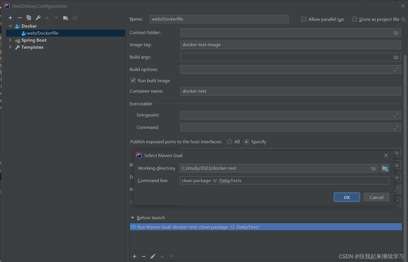Move configuration up arrow in left toolbar
The image size is (408, 262).
pos(47,18)
